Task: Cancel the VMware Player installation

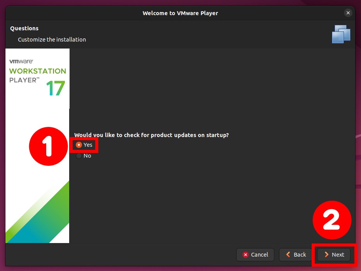Action: [255, 254]
